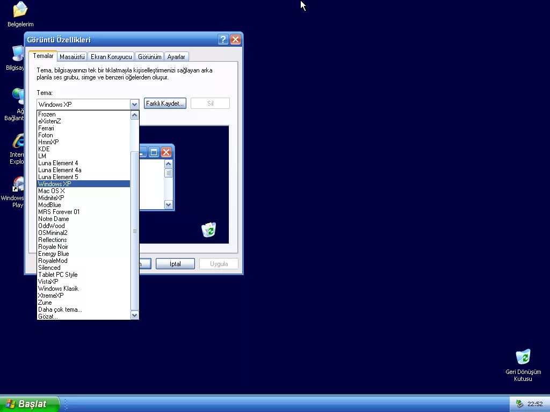Choose the Notre Dame theme
Image resolution: width=550 pixels, height=412 pixels.
click(x=83, y=219)
